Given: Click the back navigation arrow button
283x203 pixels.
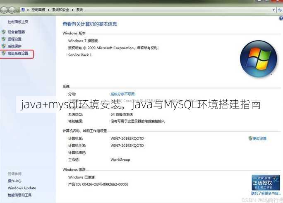Looking at the screenshot, I should click(x=4, y=10).
